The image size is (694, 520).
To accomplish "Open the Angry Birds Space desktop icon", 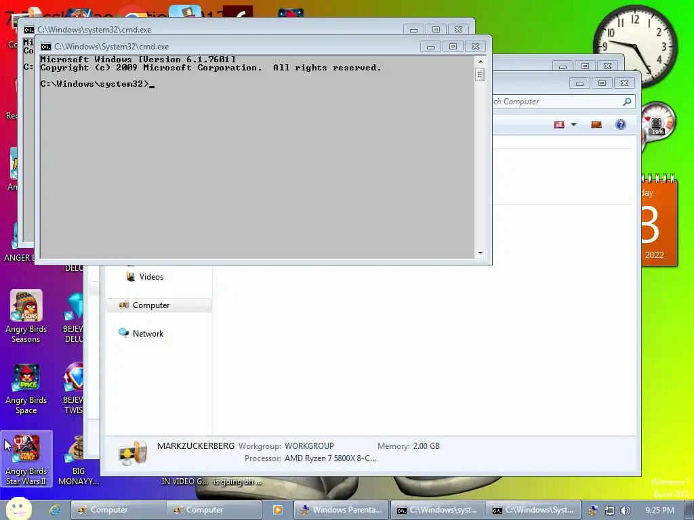I will coord(26,388).
